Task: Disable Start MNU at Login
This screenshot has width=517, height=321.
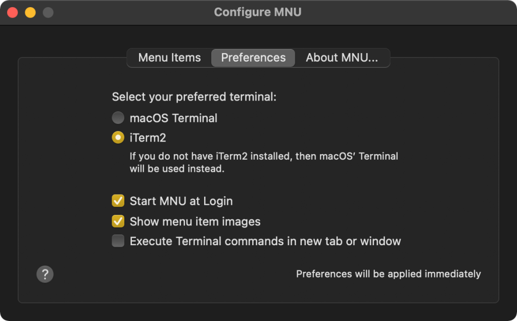Action: point(118,201)
